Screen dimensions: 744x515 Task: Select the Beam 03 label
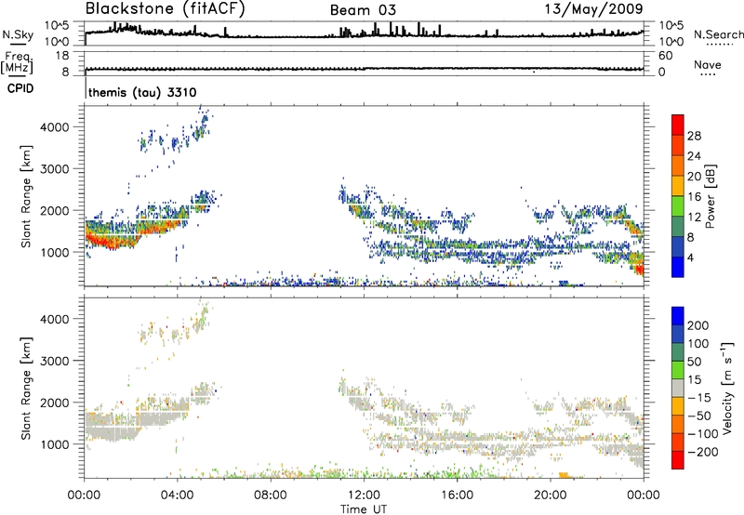point(363,10)
